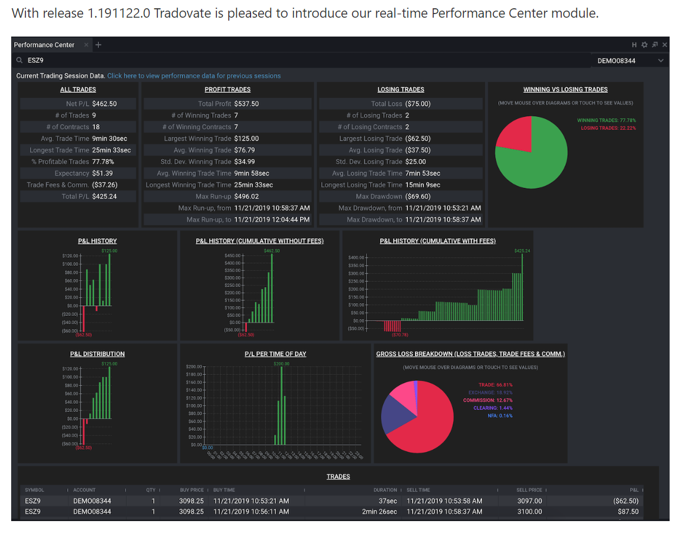Click the LOSING TRADES panel heading
Screen dimensions: 682x537
401,90
